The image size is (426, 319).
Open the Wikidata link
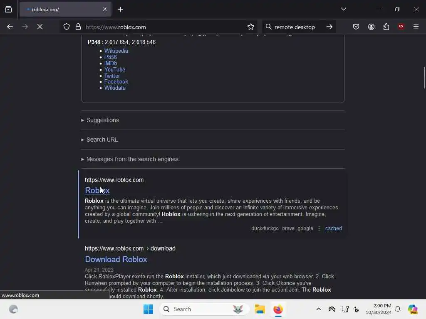pos(115,88)
